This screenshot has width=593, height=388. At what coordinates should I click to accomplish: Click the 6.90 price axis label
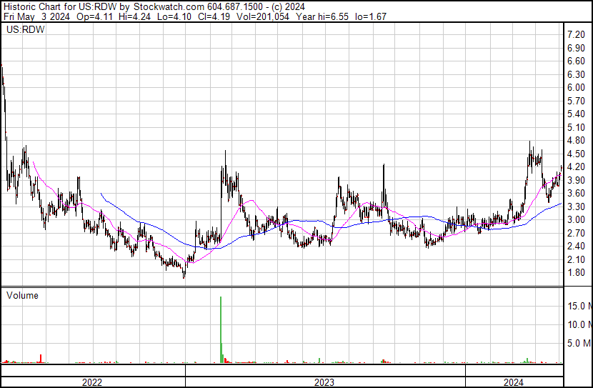coord(577,48)
